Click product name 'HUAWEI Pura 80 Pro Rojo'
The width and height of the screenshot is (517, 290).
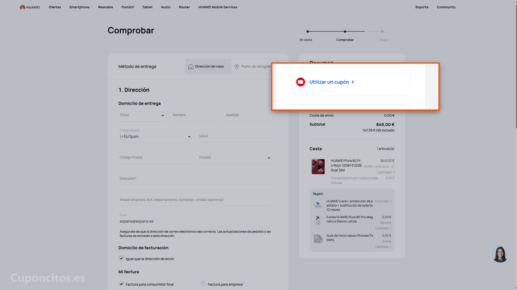[346, 165]
